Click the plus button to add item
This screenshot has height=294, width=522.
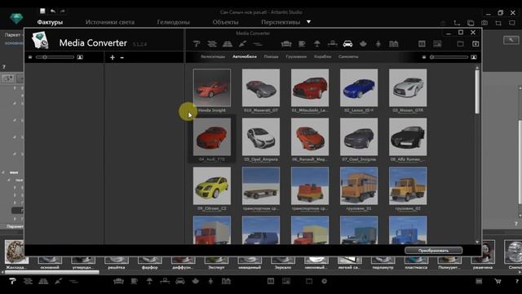pos(113,57)
